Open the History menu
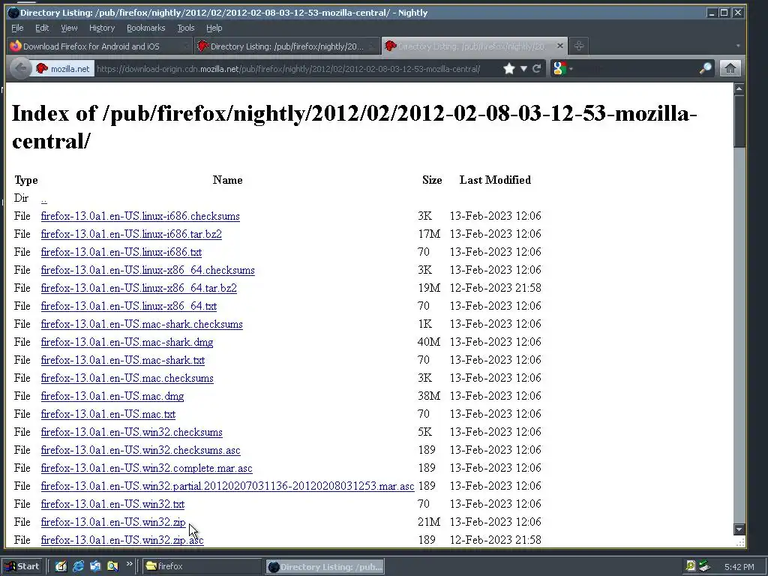Viewport: 768px width, 576px height. tap(102, 28)
